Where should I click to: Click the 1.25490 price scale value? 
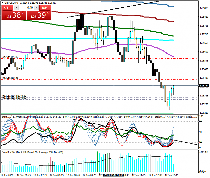coord(204,69)
